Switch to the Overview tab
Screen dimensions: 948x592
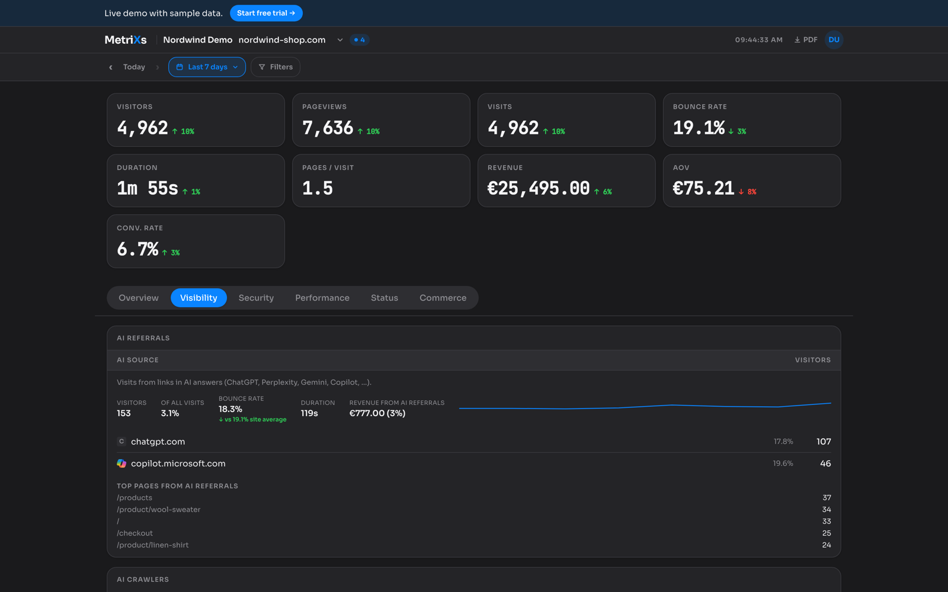[139, 298]
